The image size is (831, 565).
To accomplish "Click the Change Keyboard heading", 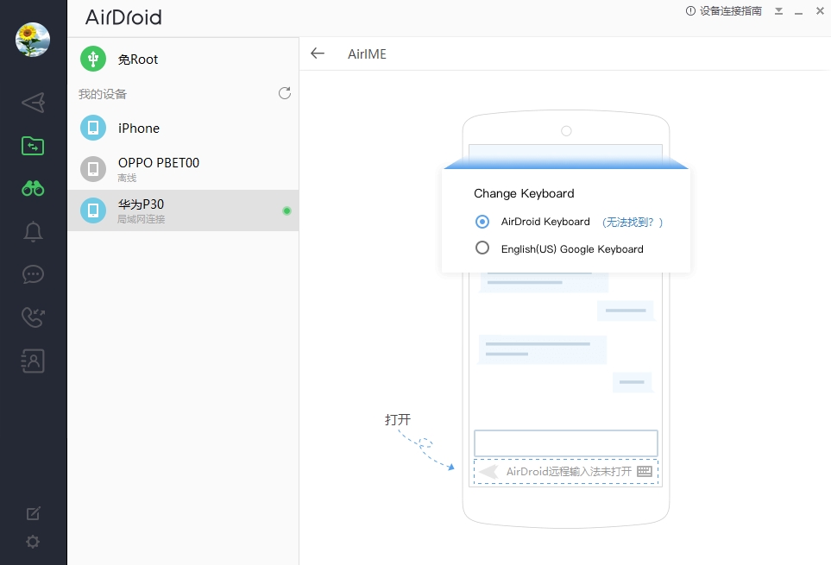I will point(524,193).
